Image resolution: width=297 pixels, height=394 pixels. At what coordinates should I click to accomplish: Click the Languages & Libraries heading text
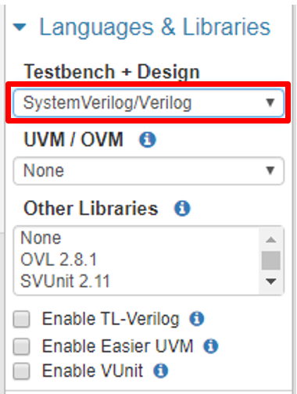[155, 27]
